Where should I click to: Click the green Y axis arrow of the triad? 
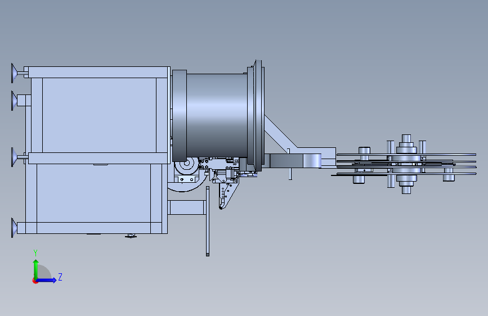point(36,269)
